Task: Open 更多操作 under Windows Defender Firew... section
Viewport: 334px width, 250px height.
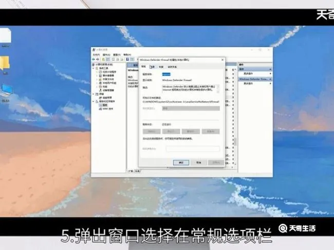Action: click(x=248, y=84)
